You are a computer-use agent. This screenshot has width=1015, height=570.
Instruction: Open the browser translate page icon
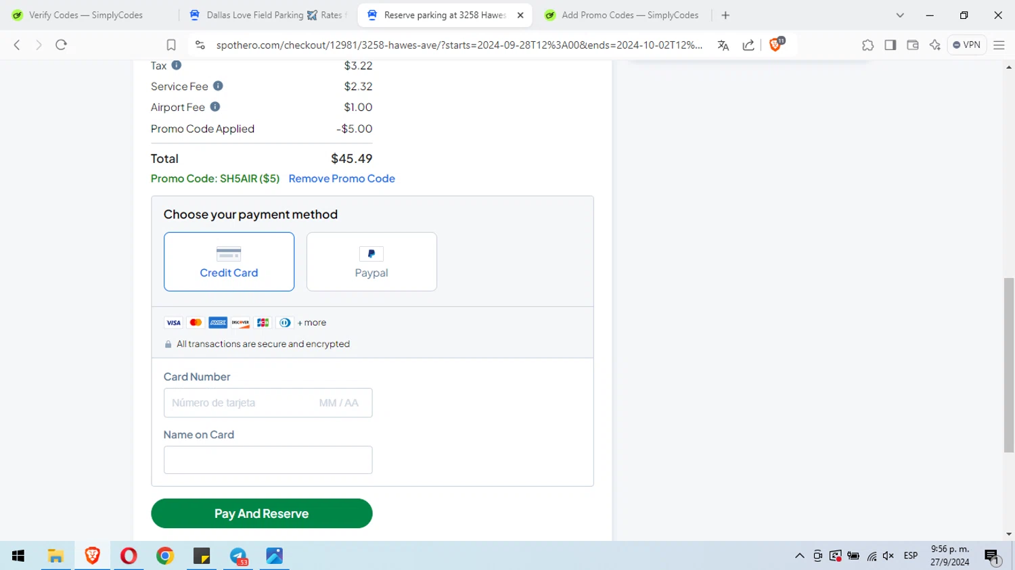(x=723, y=45)
